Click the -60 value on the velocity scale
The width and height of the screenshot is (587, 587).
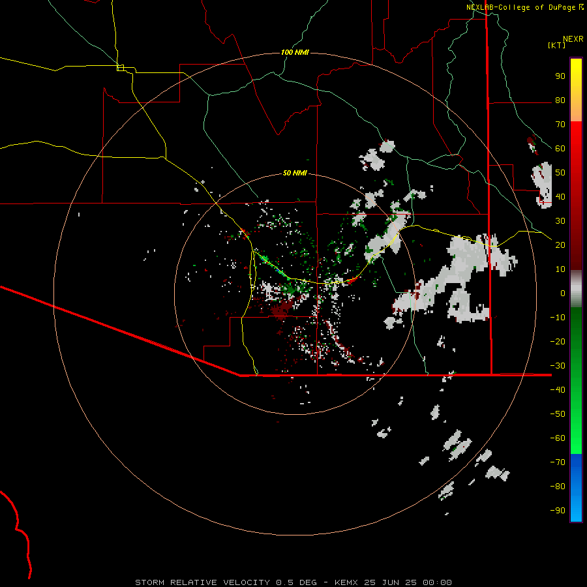558,438
